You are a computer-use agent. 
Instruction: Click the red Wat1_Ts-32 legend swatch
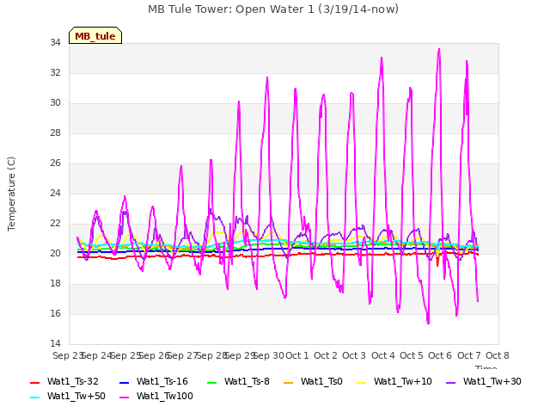tap(34, 382)
